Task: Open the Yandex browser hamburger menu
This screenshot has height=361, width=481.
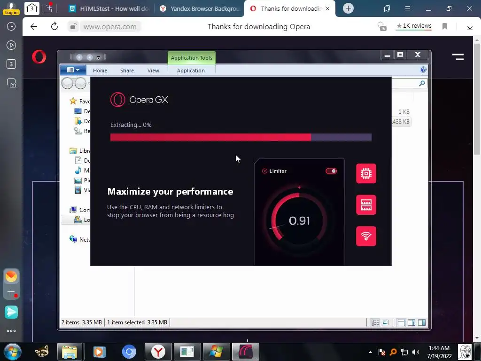Action: point(408,8)
